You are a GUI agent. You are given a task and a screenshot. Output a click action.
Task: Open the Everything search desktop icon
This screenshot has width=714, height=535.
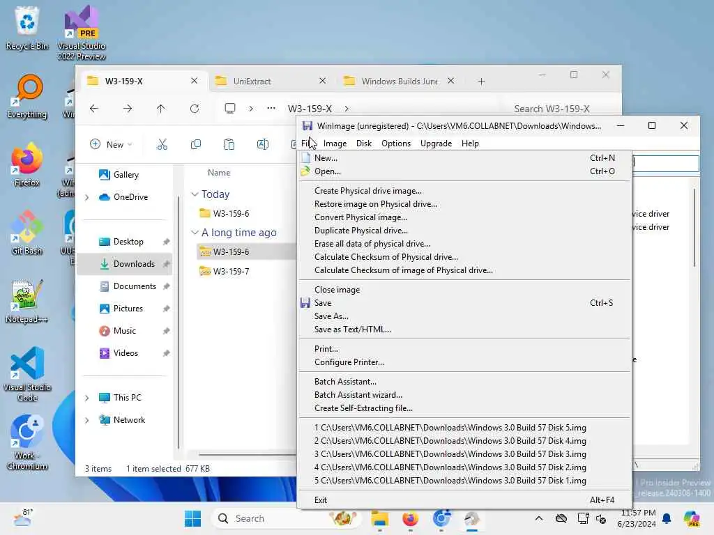point(27,96)
